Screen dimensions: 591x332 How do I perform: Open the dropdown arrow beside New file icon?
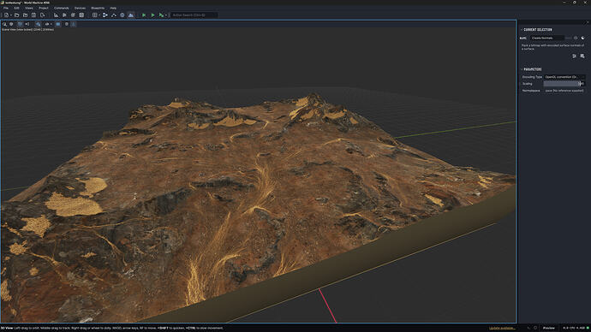coord(11,15)
